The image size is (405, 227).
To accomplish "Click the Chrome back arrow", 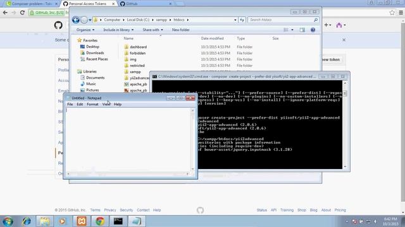I will (x=5, y=13).
